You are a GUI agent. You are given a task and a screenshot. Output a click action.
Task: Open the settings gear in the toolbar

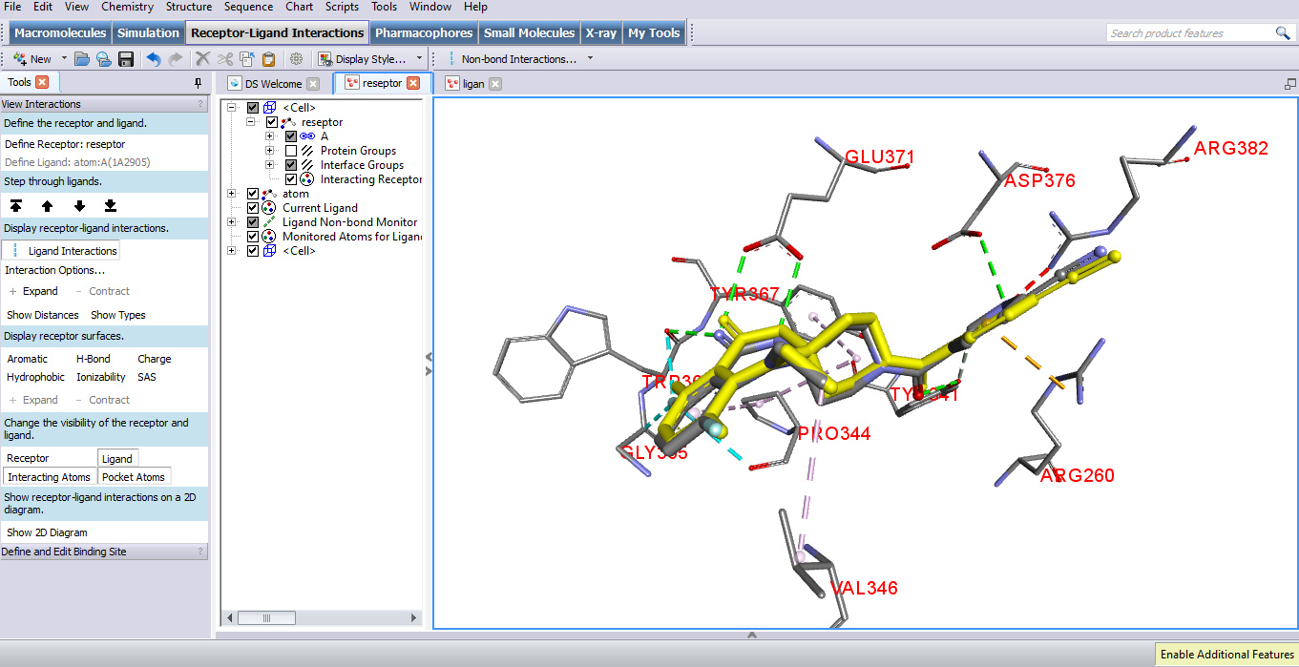coord(297,58)
